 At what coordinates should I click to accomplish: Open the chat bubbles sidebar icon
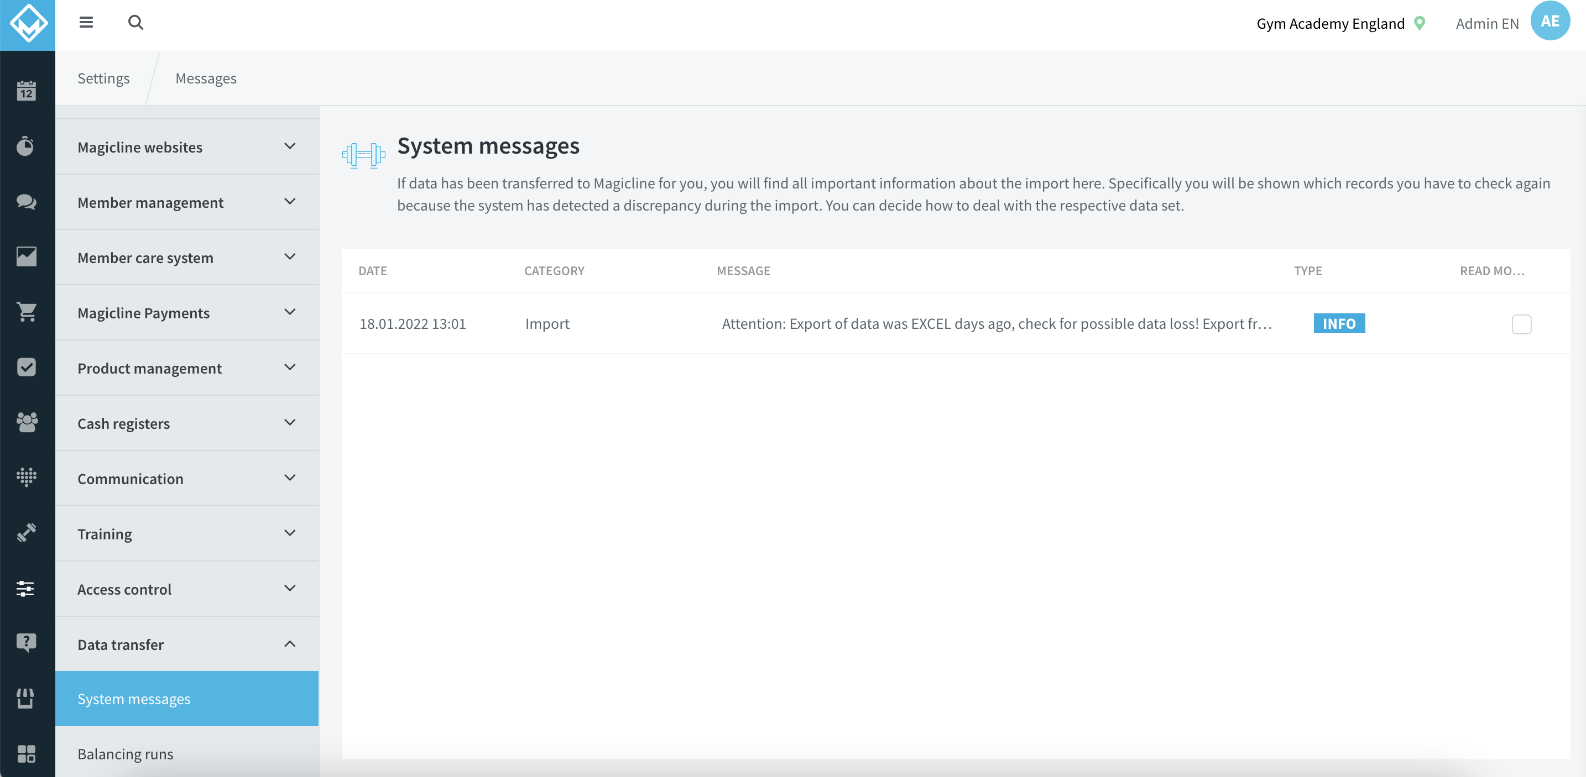[26, 201]
